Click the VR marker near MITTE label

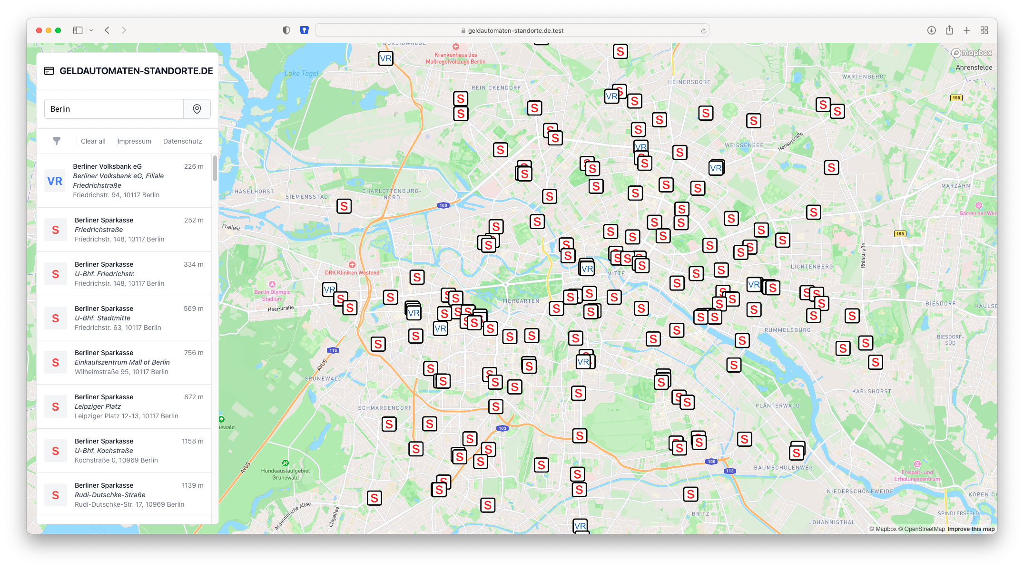coord(587,269)
